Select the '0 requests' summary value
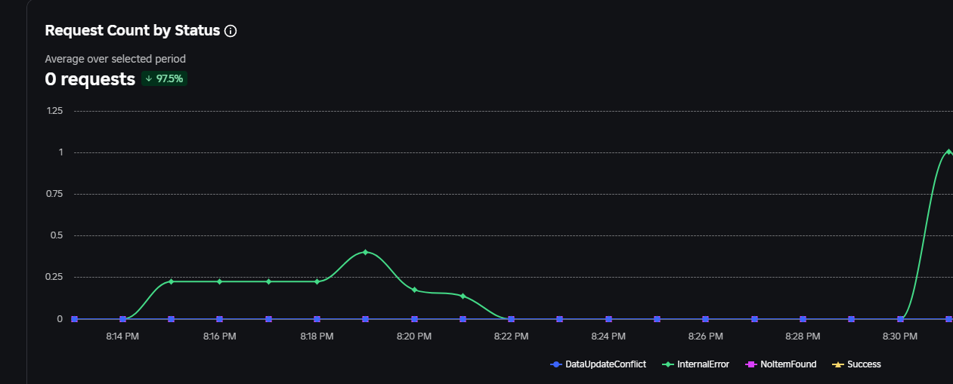This screenshot has width=953, height=384. (x=90, y=79)
